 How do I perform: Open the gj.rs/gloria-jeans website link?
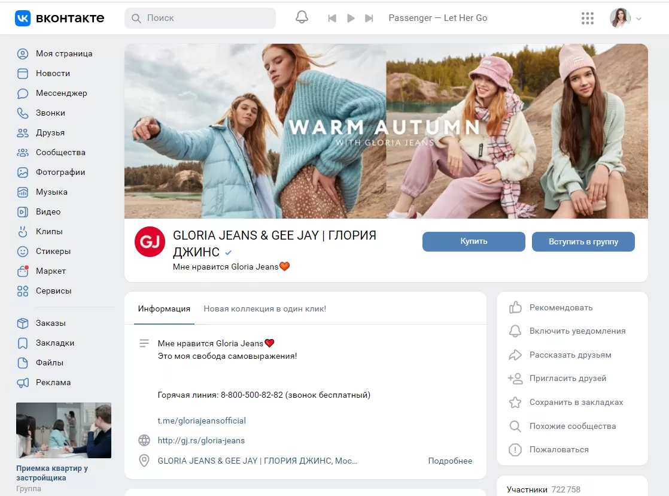[x=201, y=440]
